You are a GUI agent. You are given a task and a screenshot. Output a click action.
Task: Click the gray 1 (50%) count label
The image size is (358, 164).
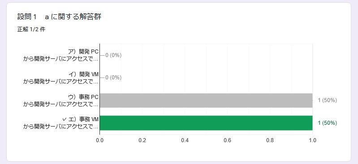tap(328, 100)
